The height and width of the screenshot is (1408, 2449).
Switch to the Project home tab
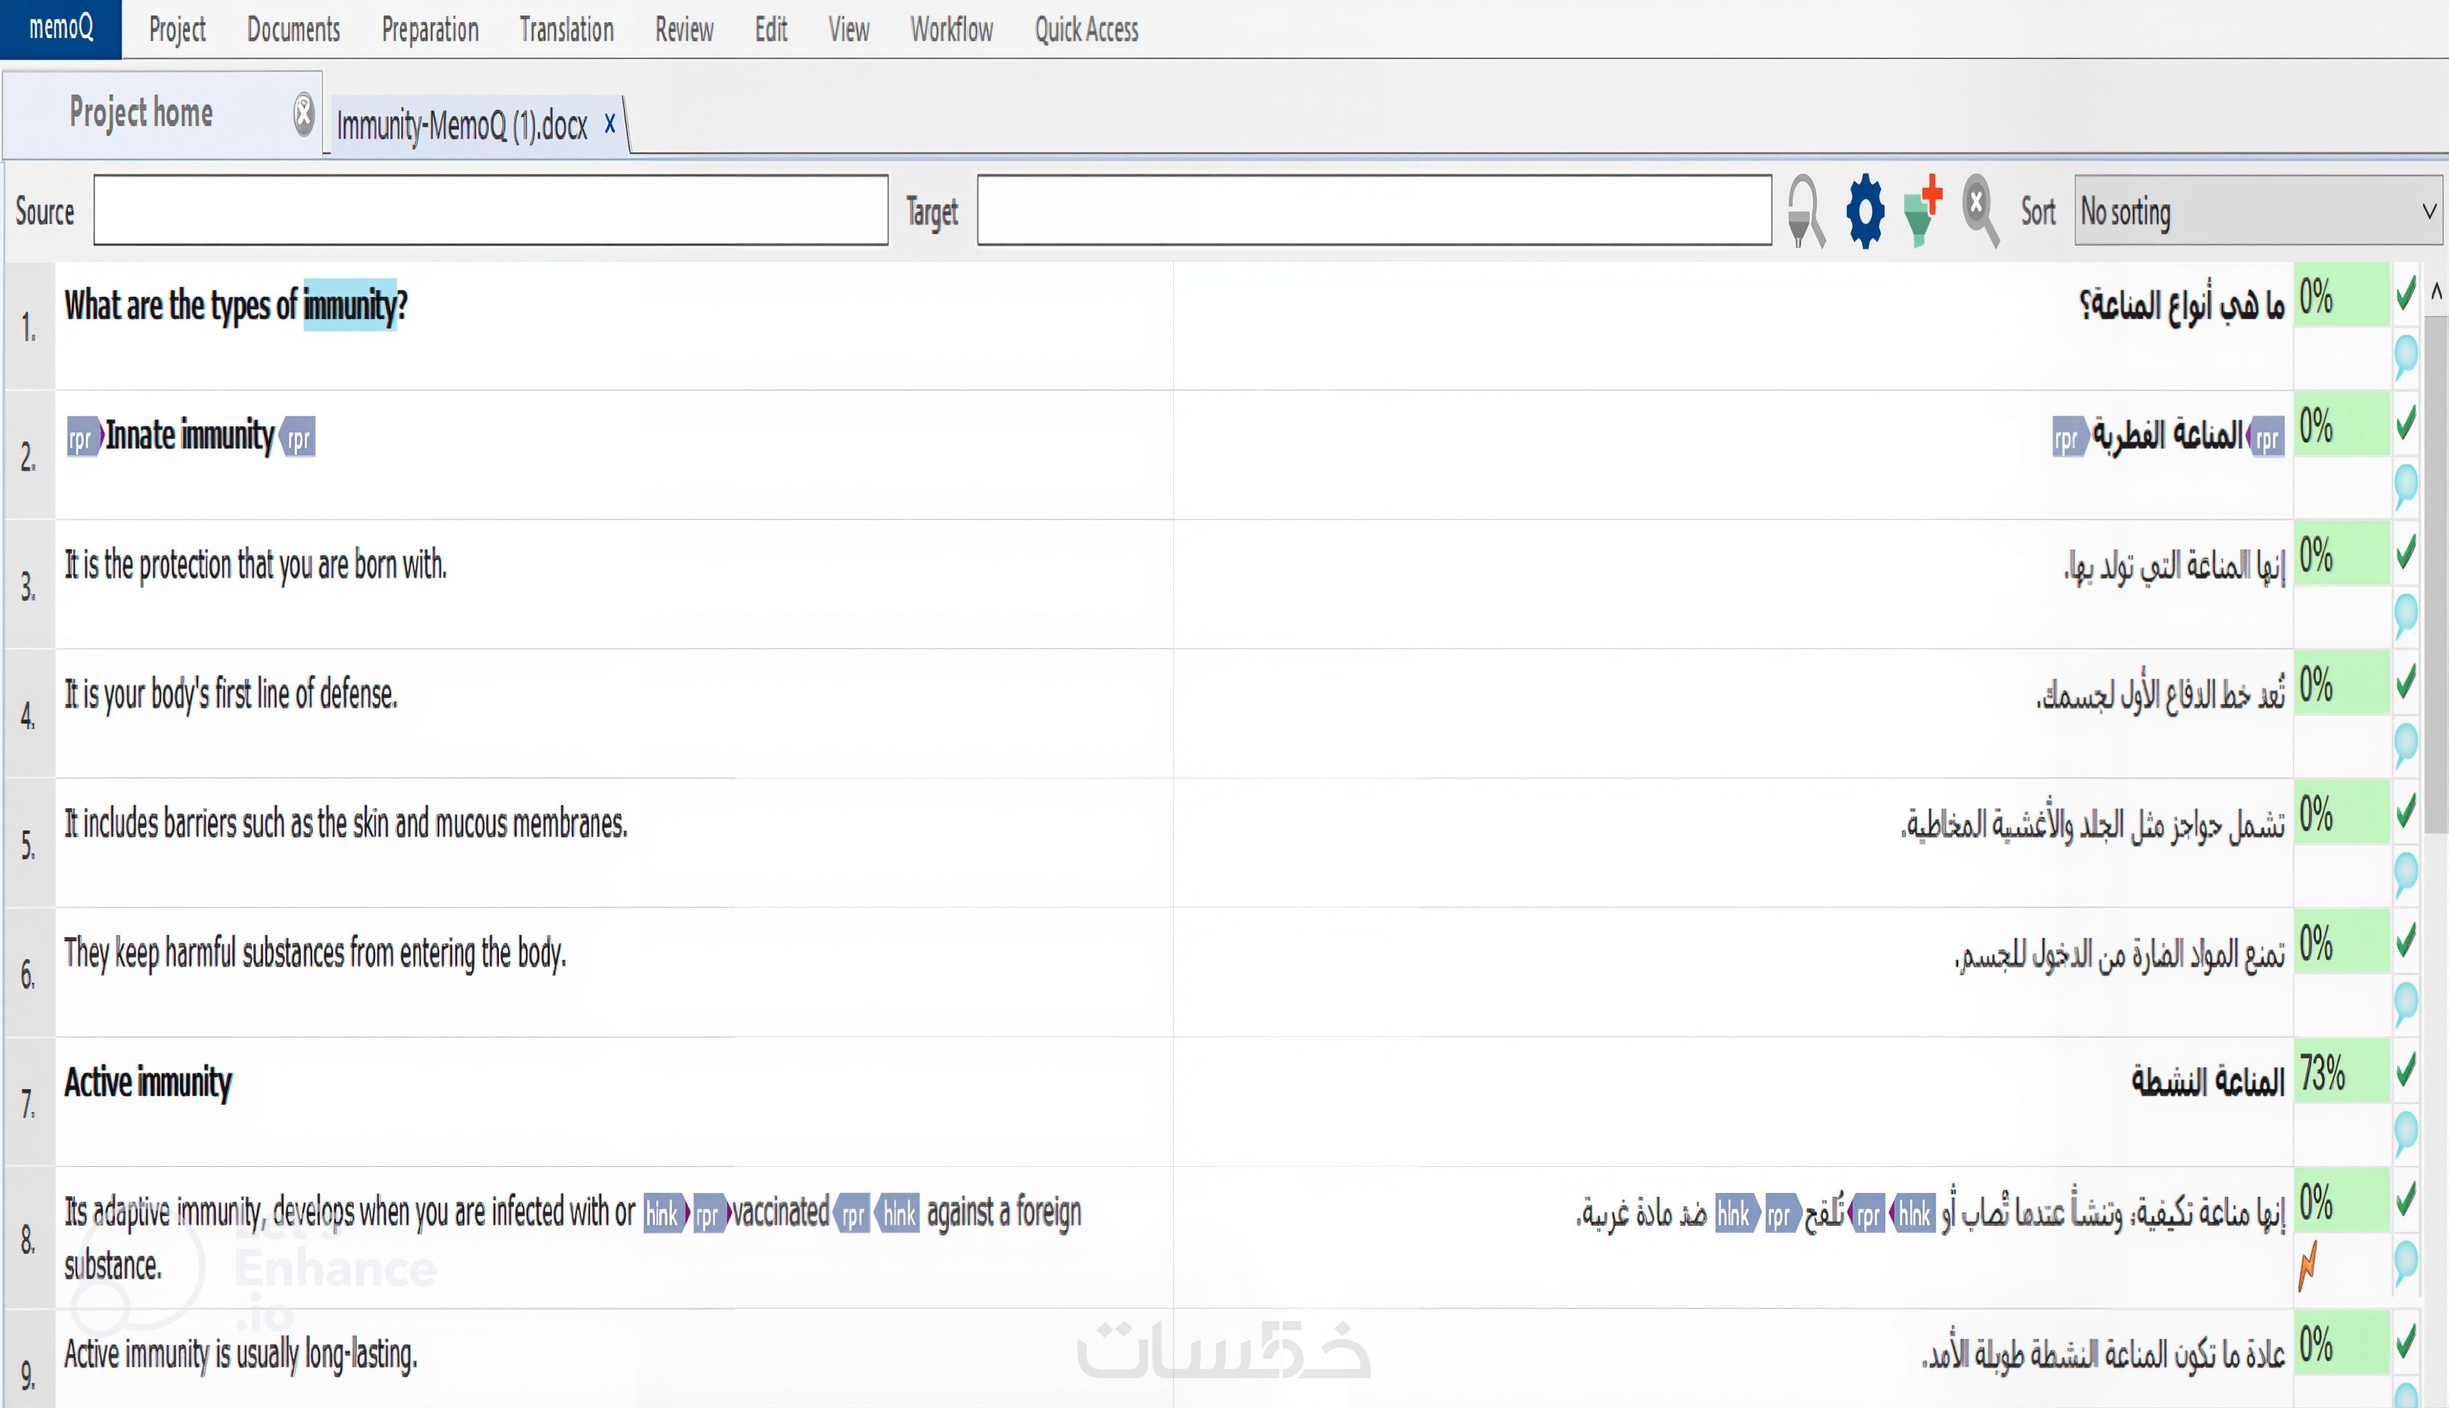[x=141, y=114]
